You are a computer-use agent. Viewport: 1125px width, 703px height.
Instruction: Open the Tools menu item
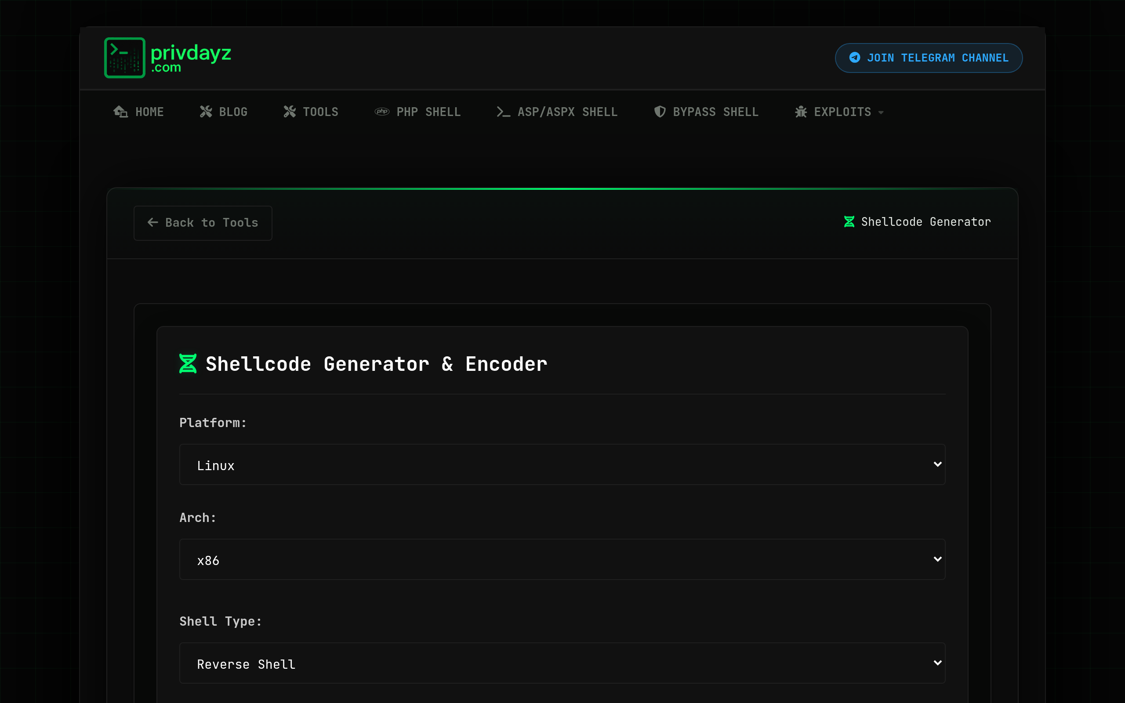pos(311,112)
